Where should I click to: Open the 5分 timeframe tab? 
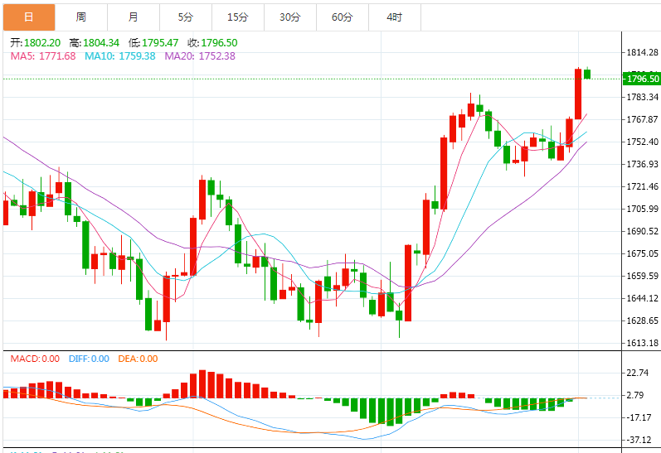tap(186, 17)
